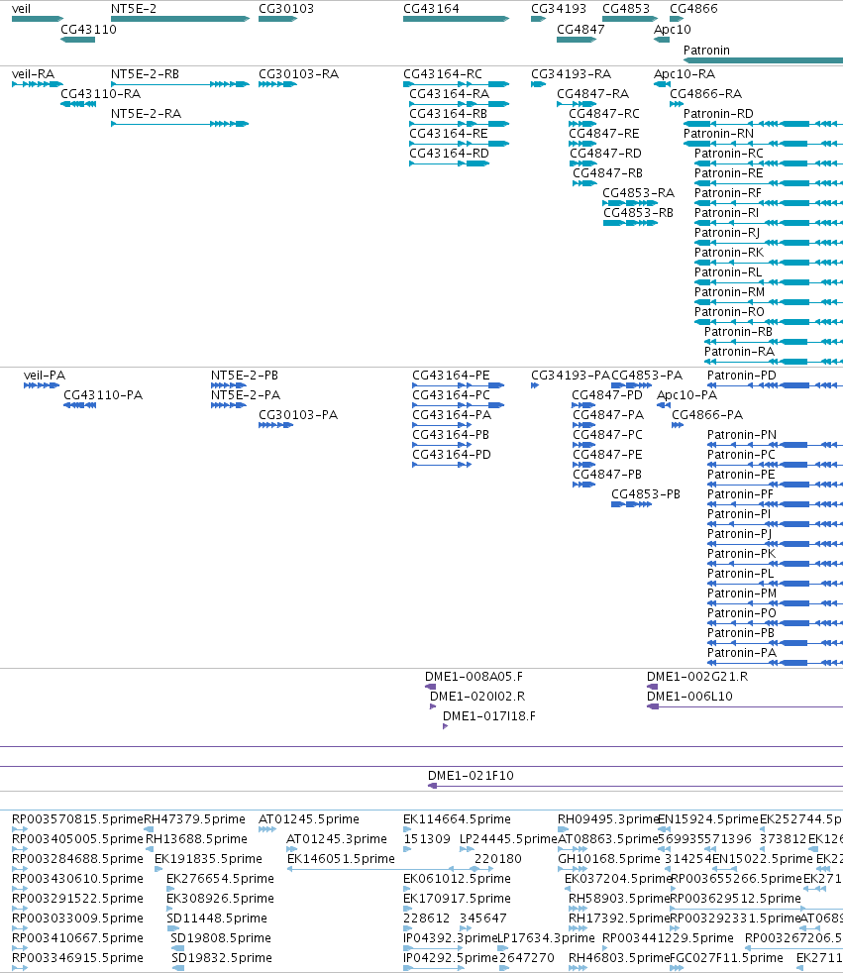The width and height of the screenshot is (843, 973).
Task: Click the veil-PA protein label
Action: [x=44, y=376]
